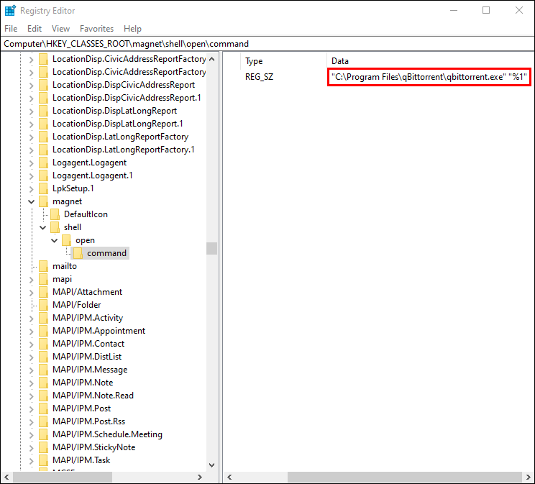Image resolution: width=535 pixels, height=484 pixels.
Task: Minimize the Registry Editor window
Action: (454, 11)
